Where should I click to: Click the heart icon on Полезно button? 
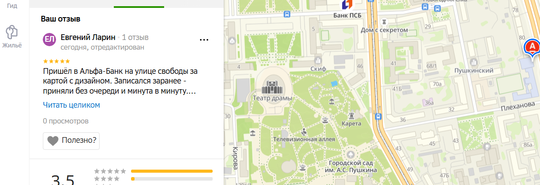(x=53, y=141)
